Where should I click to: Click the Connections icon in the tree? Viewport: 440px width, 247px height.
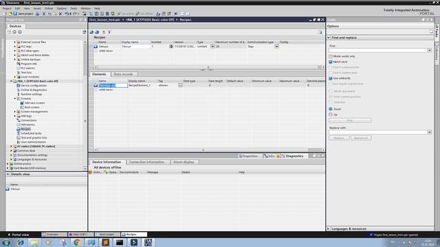[x=19, y=120]
